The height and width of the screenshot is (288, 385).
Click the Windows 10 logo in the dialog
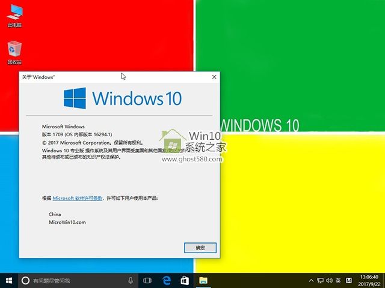[x=123, y=98]
